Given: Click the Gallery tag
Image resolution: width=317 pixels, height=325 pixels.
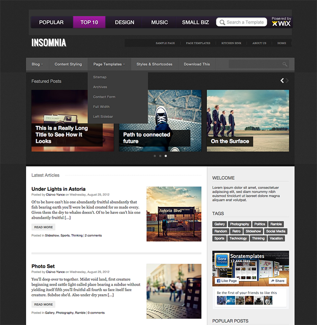Looking at the screenshot, I should click(219, 224).
